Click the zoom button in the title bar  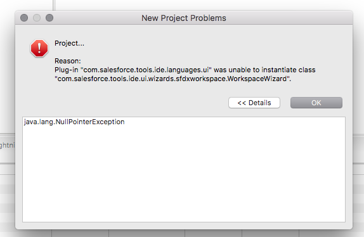coord(49,18)
